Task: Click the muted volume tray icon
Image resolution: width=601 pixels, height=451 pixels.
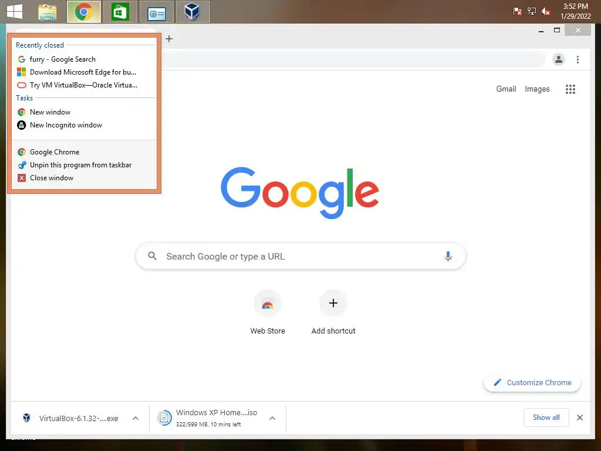Action: 546,12
